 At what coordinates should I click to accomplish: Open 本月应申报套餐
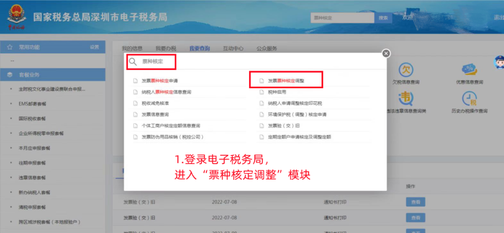[x=35, y=148]
